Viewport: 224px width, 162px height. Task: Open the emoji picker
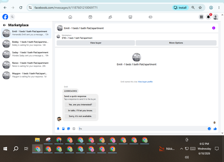209,129
